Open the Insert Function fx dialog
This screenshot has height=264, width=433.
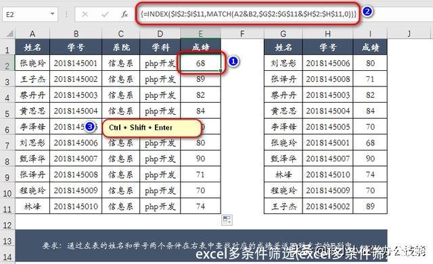(124, 14)
